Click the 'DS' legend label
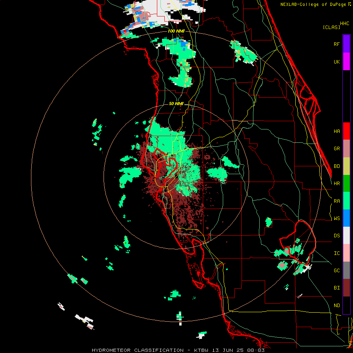Screen dimensions: 353x353 click(337, 236)
